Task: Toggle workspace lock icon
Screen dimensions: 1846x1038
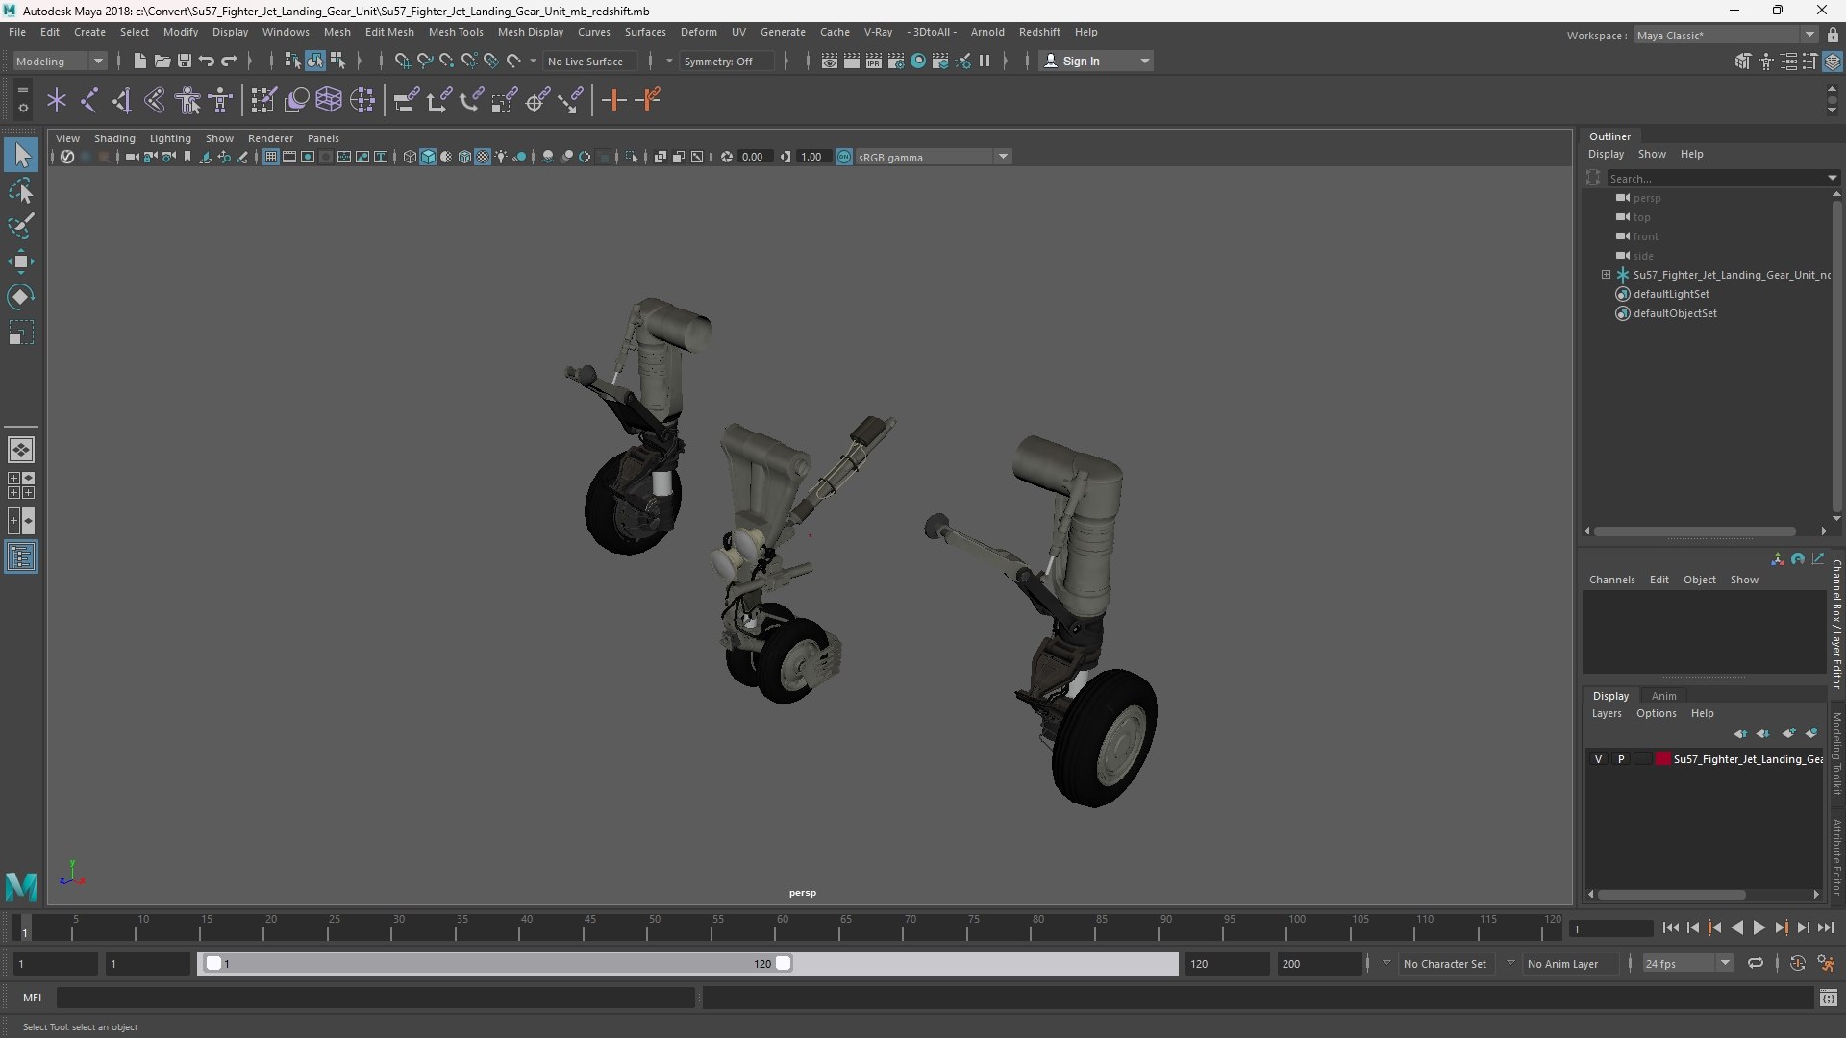Action: (1833, 35)
